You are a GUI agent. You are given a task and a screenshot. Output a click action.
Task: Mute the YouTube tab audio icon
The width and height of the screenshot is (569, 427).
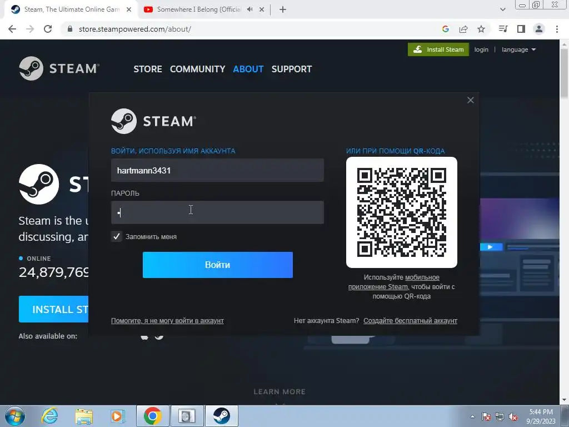point(249,9)
